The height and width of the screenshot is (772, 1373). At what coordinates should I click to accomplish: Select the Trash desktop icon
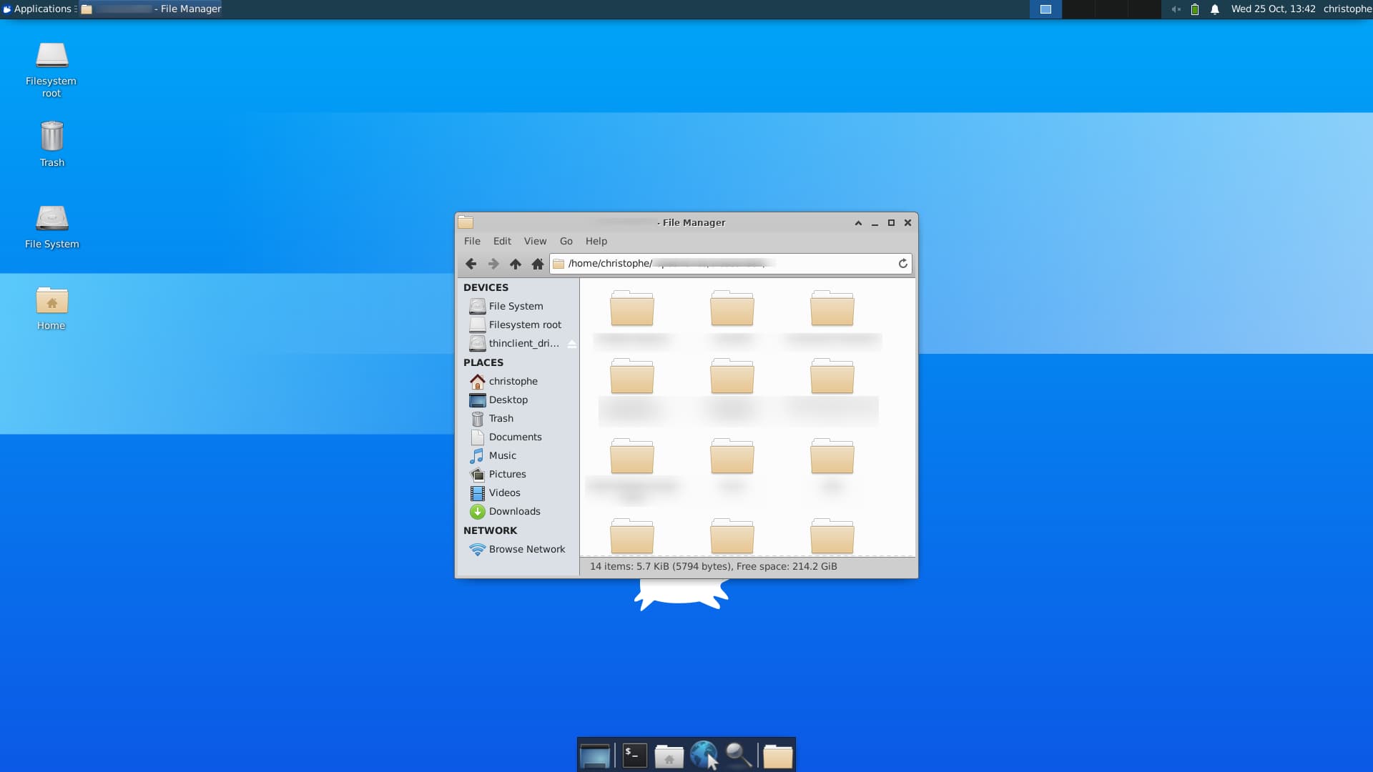pos(51,144)
